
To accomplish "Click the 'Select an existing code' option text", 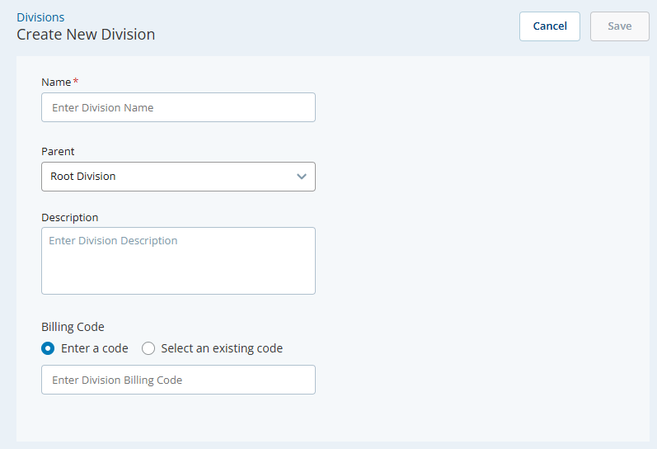I will tap(222, 348).
